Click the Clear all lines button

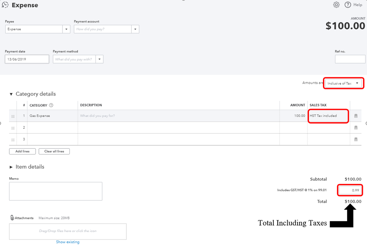54,151
